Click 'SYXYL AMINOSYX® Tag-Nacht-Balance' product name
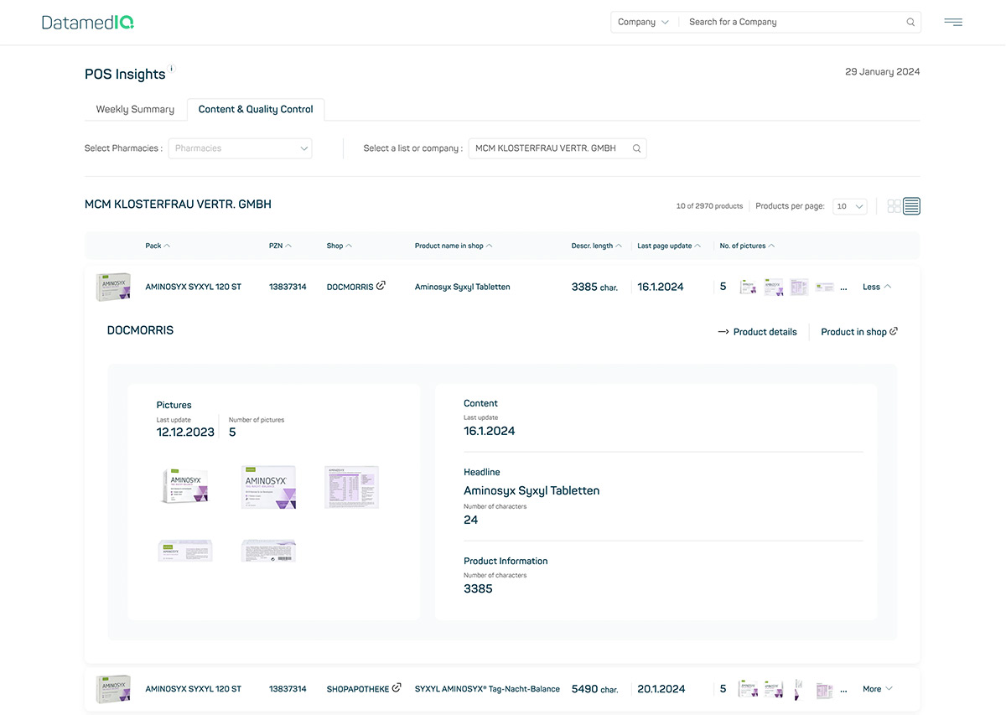The width and height of the screenshot is (1006, 715). (x=487, y=689)
